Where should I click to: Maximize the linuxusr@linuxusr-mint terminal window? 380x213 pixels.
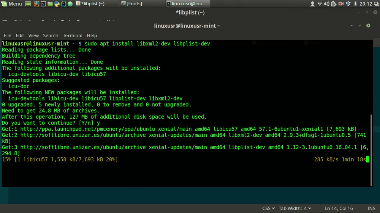360,26
